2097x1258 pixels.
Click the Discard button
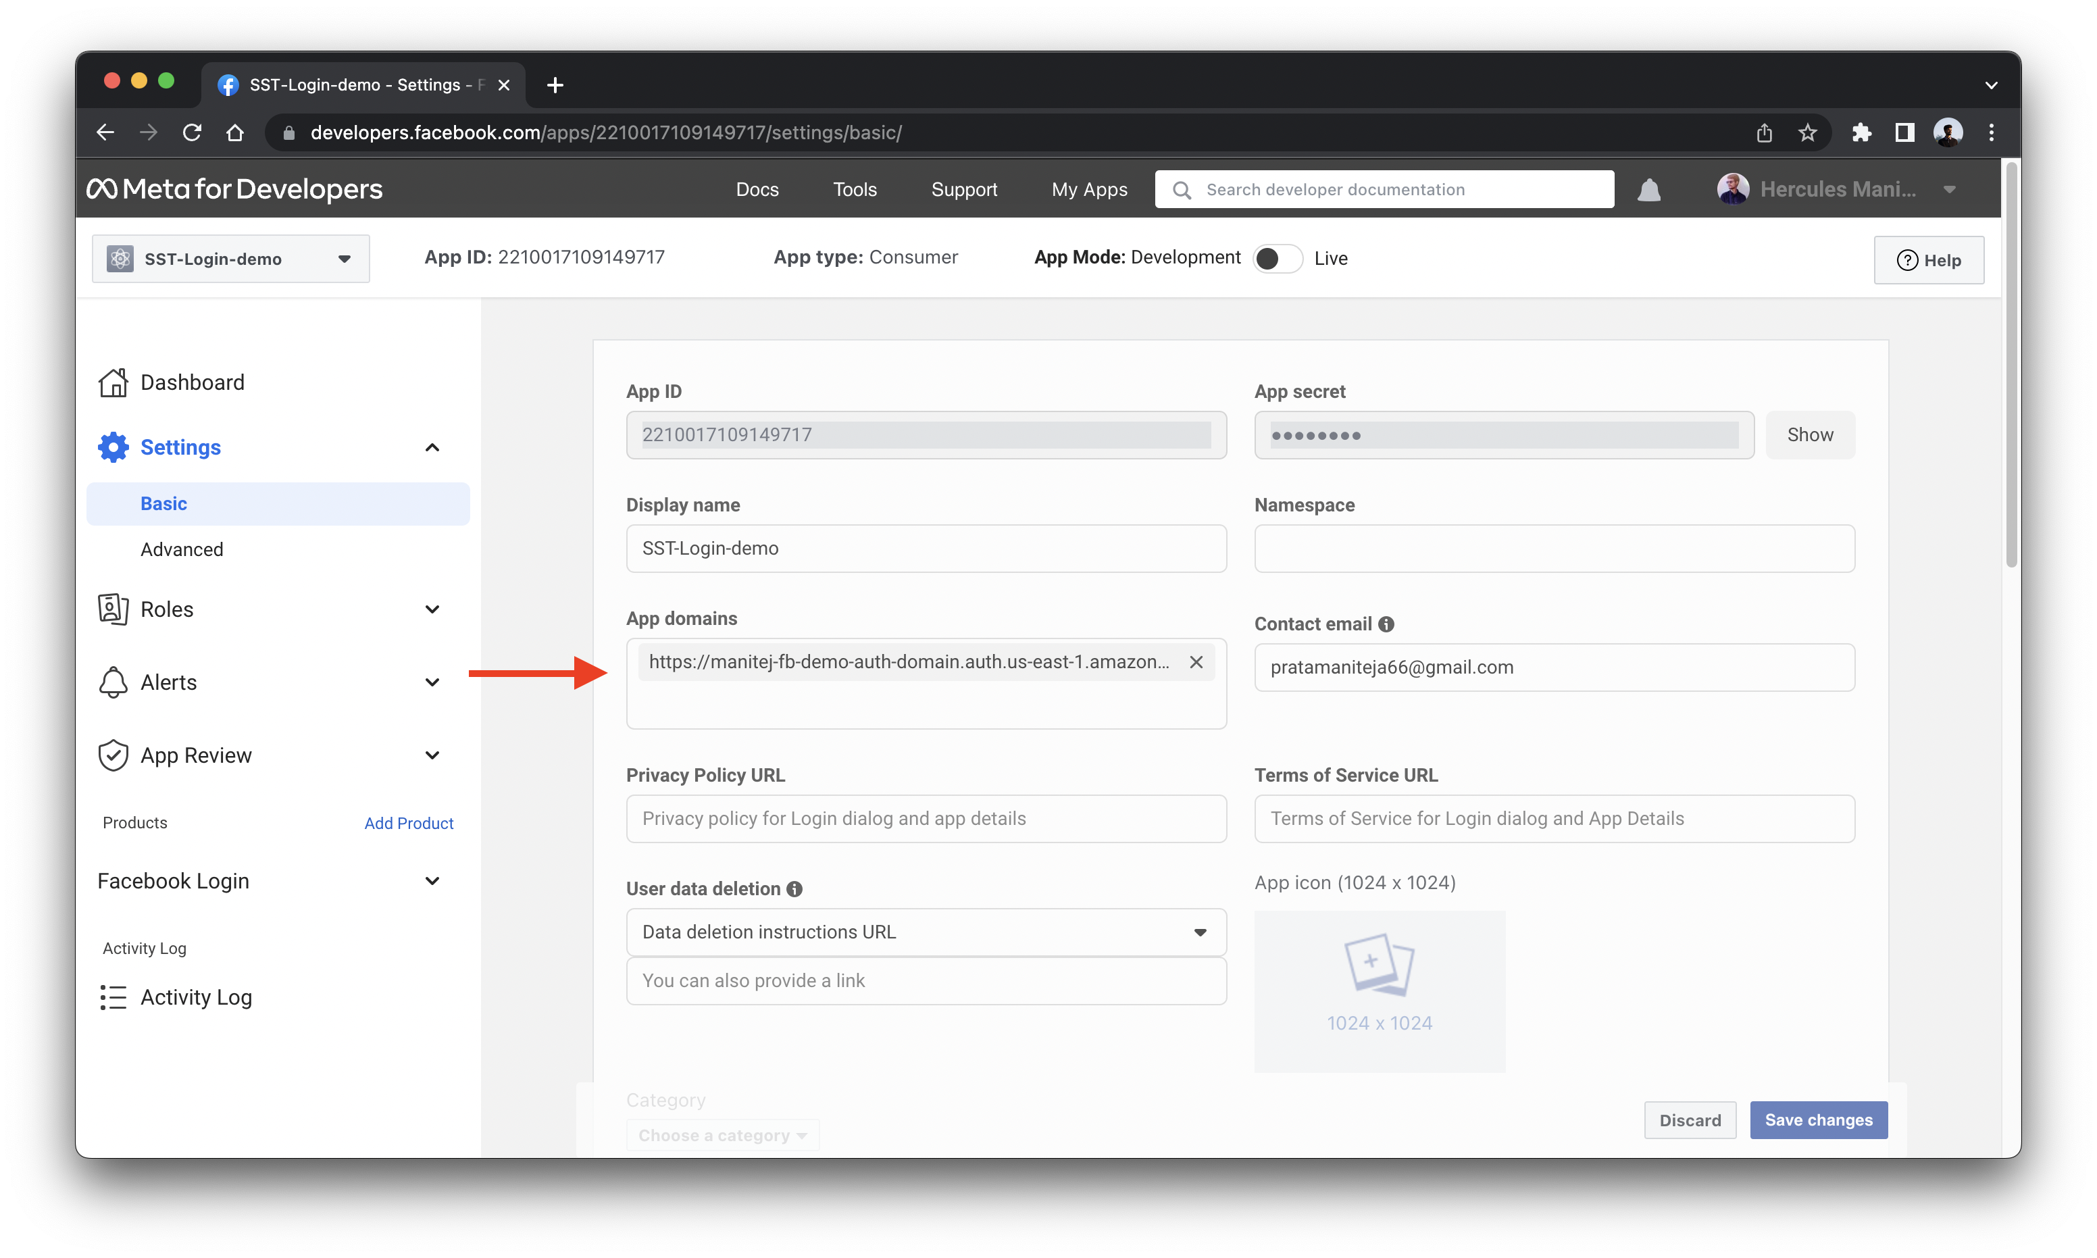click(1690, 1119)
